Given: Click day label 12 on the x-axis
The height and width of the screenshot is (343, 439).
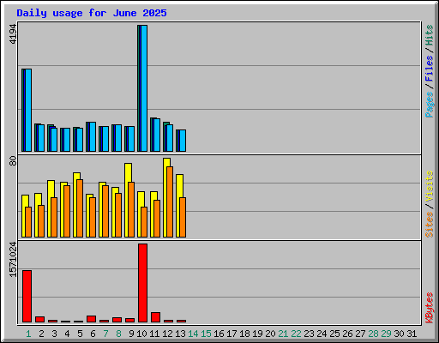Looking at the screenshot, I should coord(167,334).
